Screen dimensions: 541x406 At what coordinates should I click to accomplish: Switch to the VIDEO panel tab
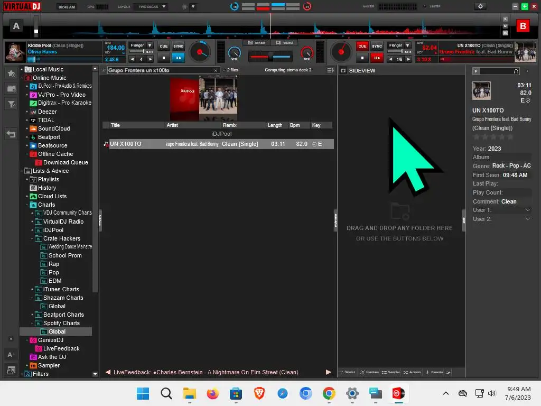[x=285, y=42]
